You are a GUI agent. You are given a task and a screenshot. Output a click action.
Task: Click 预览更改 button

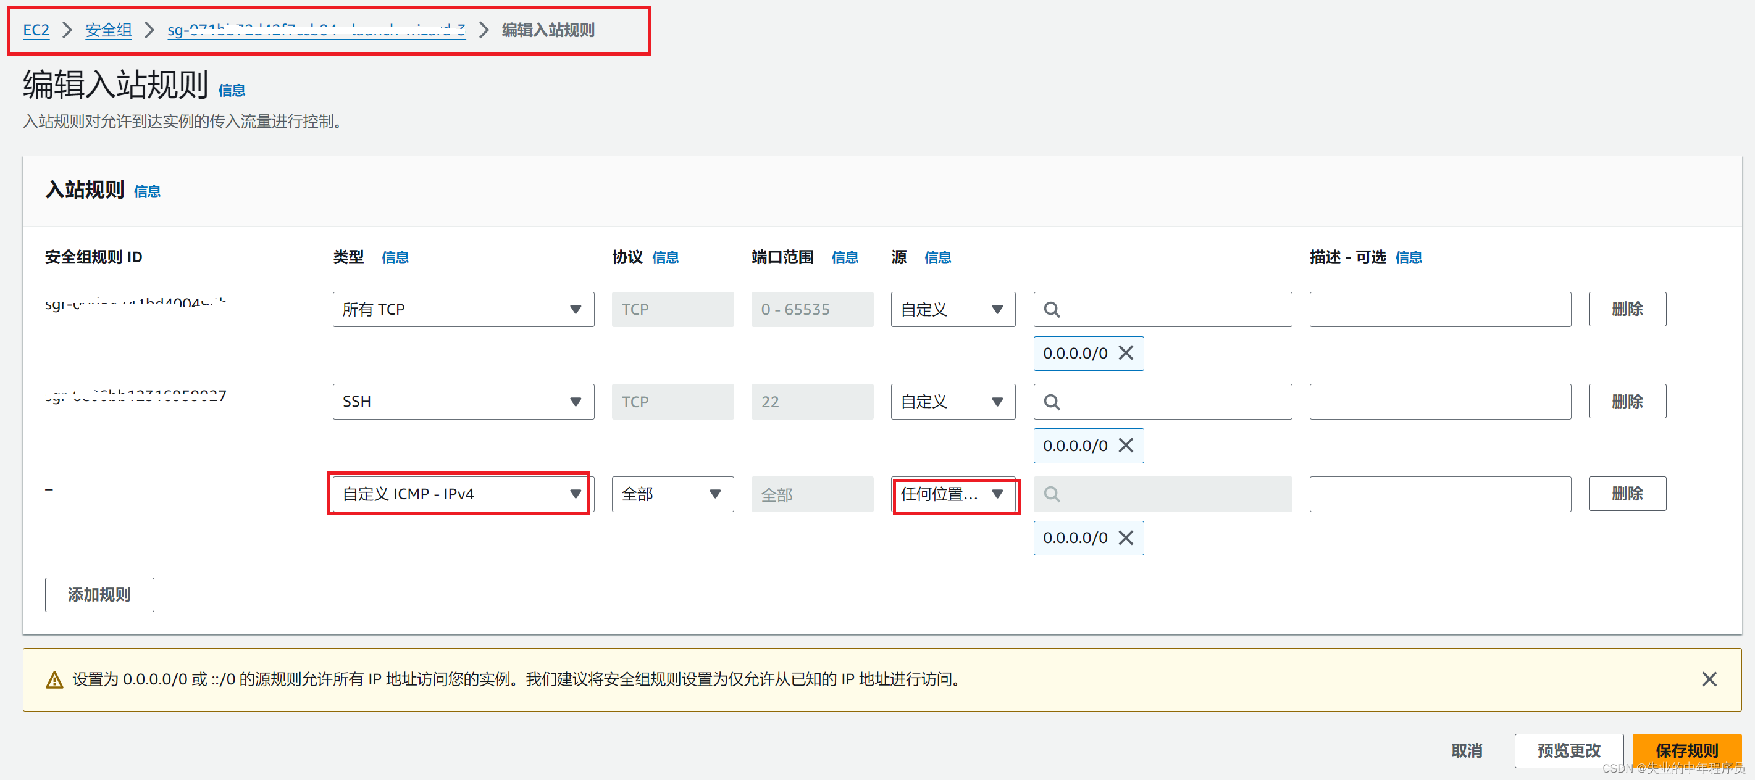pyautogui.click(x=1569, y=751)
